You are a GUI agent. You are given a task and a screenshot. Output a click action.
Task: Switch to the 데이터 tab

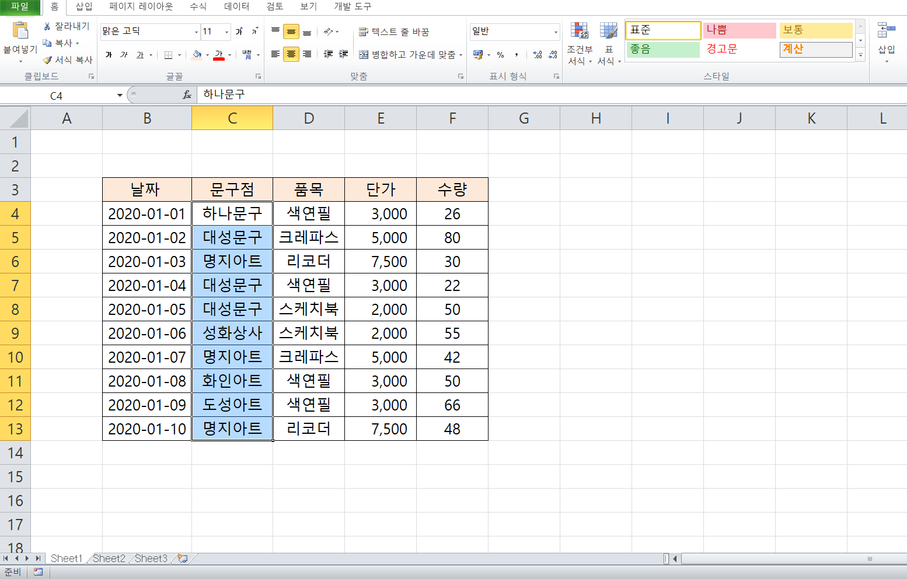237,7
